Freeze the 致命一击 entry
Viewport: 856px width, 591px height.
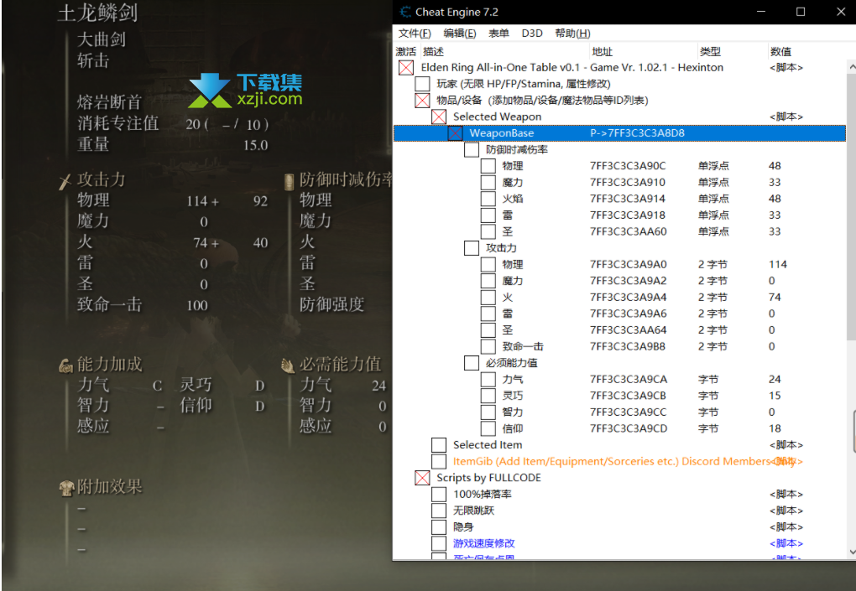[x=488, y=346]
